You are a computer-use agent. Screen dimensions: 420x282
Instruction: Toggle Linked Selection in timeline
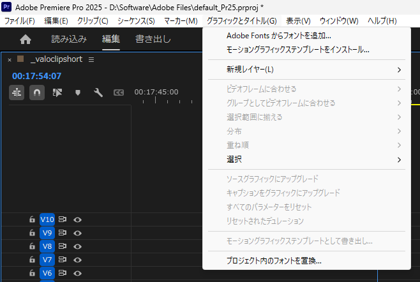point(57,93)
